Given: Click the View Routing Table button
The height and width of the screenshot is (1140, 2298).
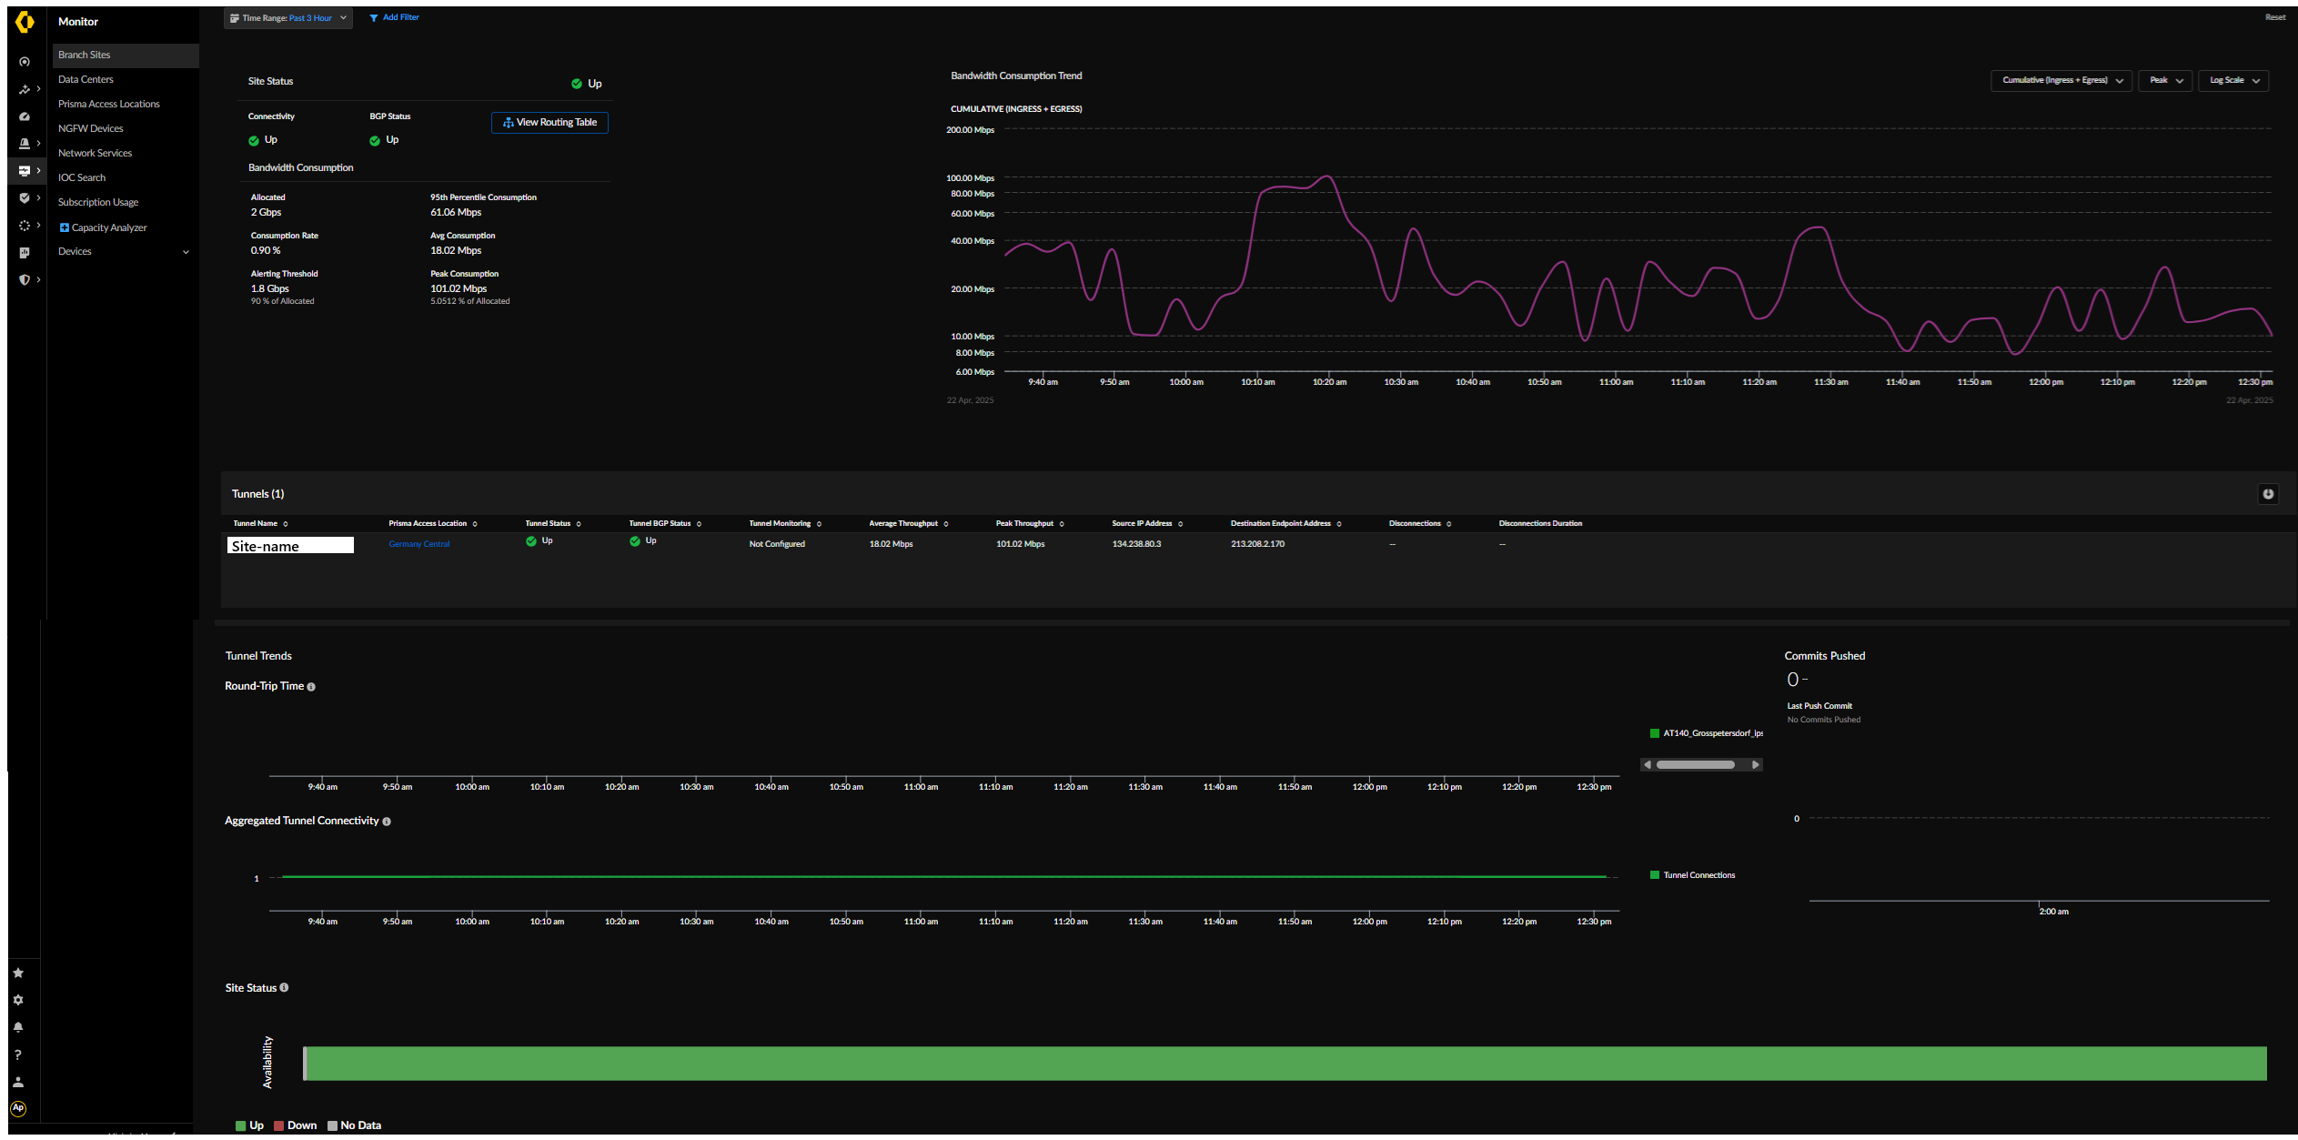Looking at the screenshot, I should 549,123.
